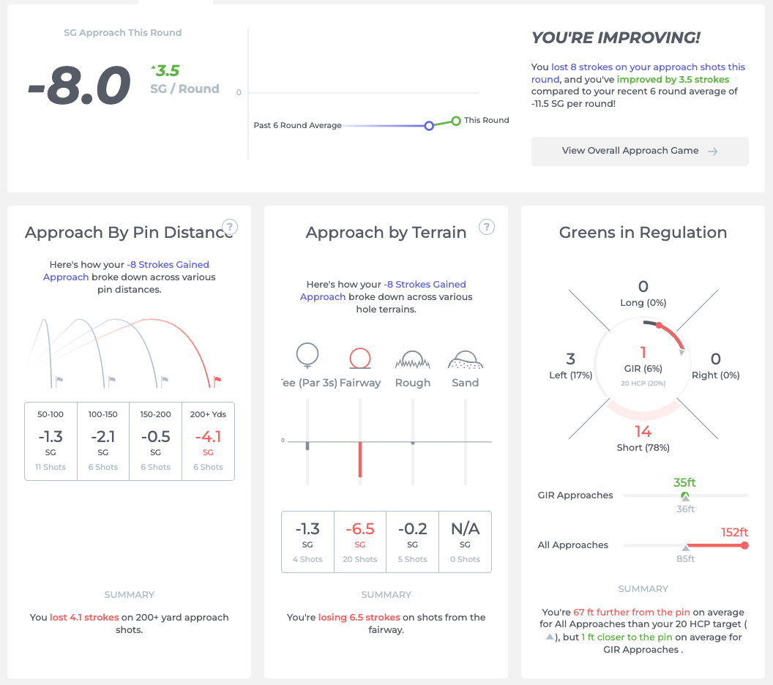Click the Fairway -6.5 SG stats cell
Image resolution: width=773 pixels, height=685 pixels.
tap(360, 542)
